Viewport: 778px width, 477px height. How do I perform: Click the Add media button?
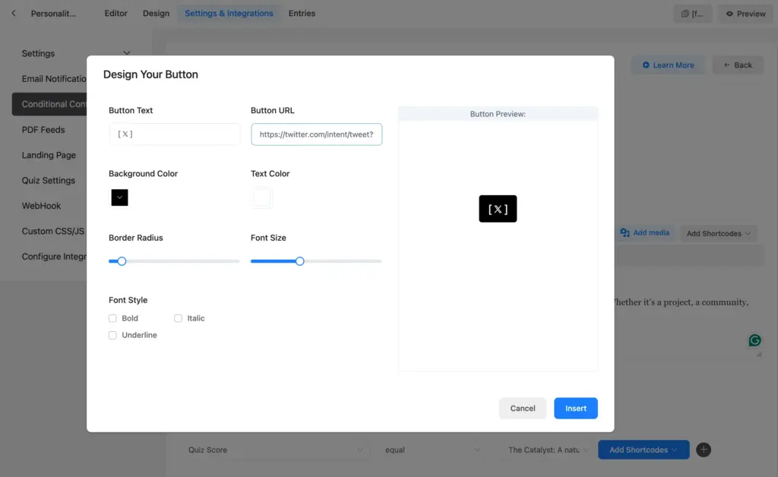pyautogui.click(x=644, y=232)
